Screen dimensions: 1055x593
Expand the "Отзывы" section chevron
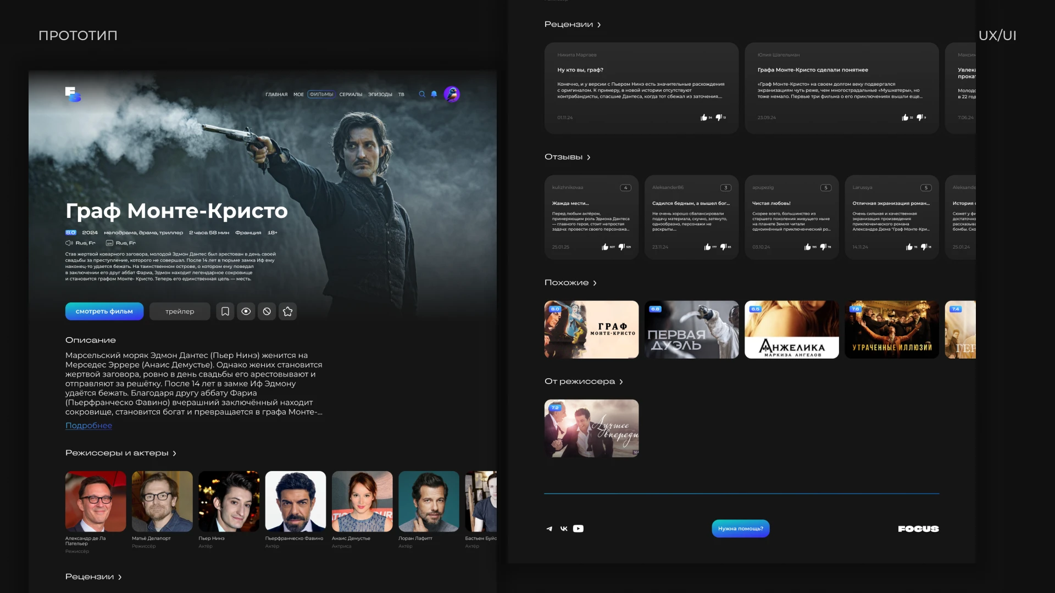click(588, 158)
